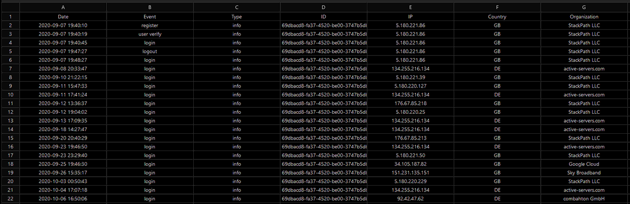Select IP cell 151.231.135.151
The image size is (630, 204).
(410, 172)
